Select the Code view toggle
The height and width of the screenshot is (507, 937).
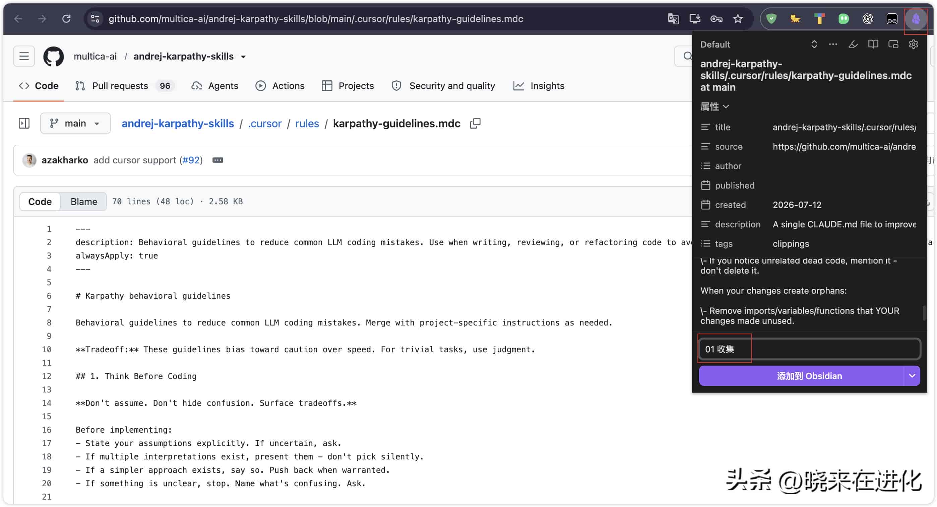coord(40,202)
